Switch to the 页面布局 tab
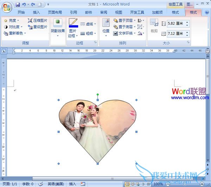This screenshot has height=187, width=211. pos(55,12)
